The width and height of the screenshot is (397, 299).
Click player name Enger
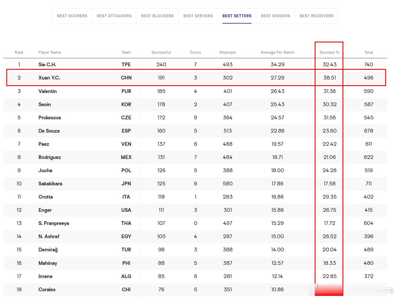point(45,210)
